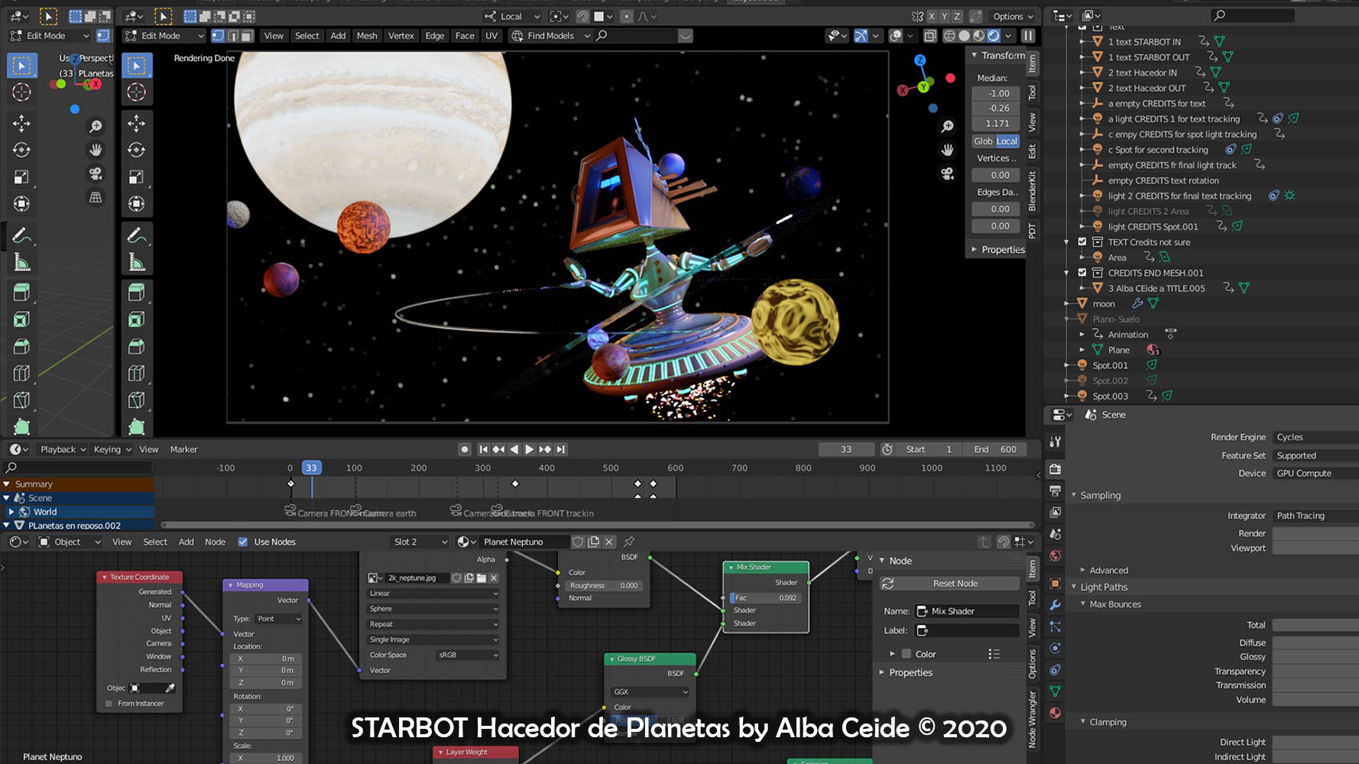Open the Slot 2 material slot dropdown
Viewport: 1359px width, 764px height.
pos(419,542)
